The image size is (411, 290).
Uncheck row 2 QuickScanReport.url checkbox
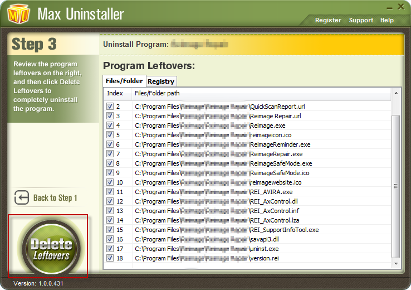110,107
